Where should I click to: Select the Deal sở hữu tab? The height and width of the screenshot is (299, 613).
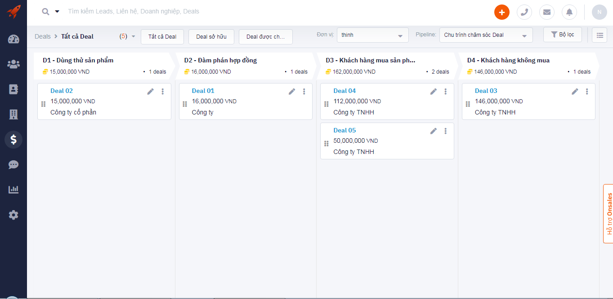point(211,37)
